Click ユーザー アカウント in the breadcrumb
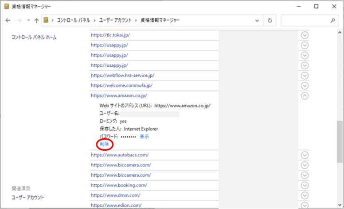 point(115,20)
